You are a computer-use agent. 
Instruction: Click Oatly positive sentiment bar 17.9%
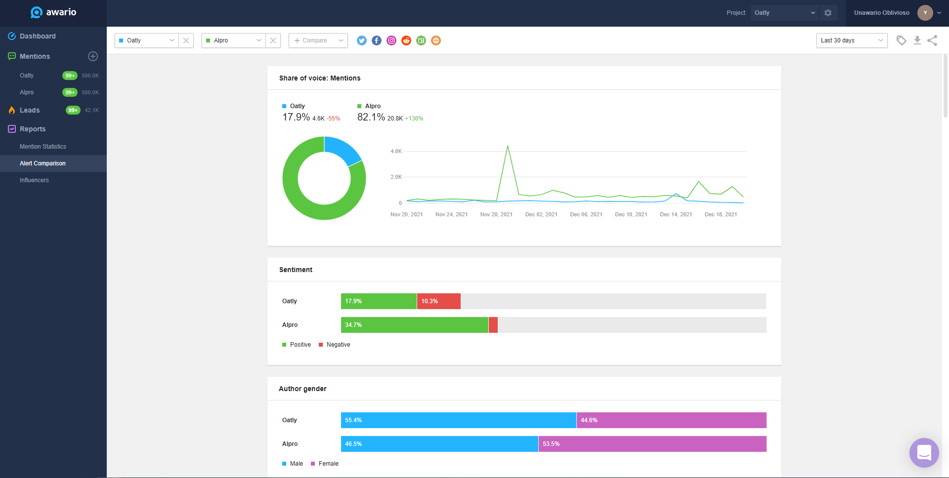pos(379,301)
